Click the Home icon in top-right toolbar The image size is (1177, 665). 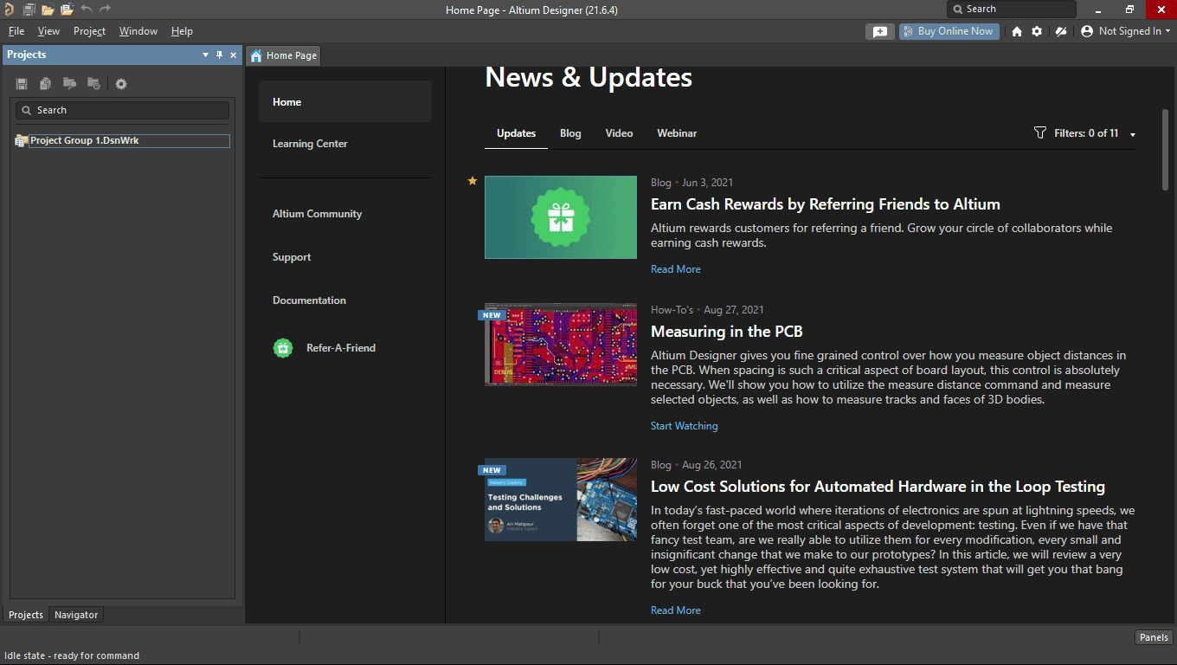coord(1017,31)
